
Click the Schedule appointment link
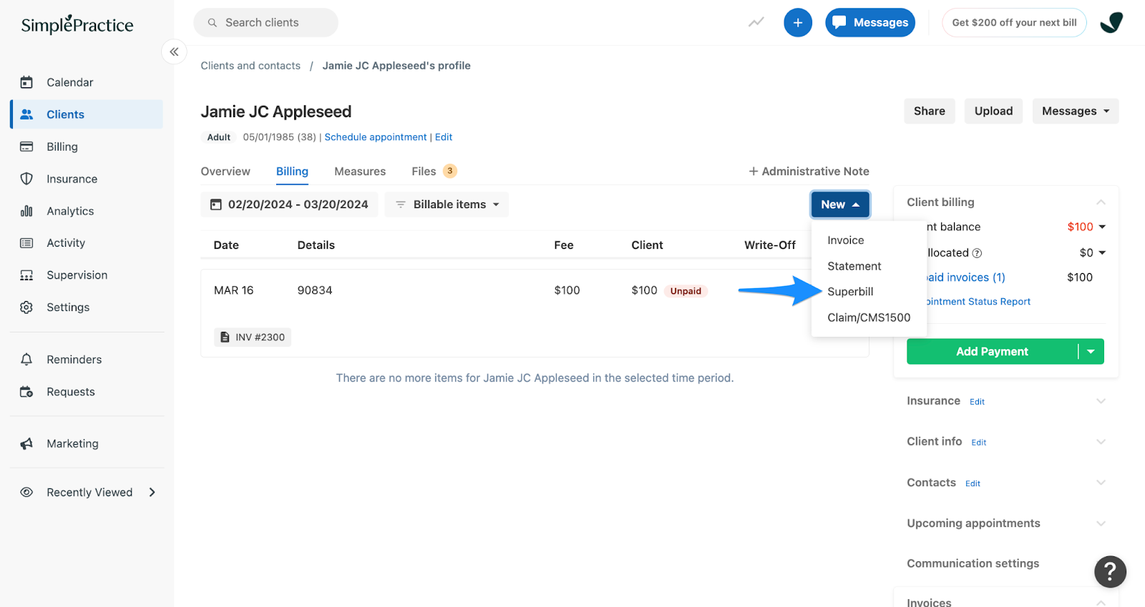tap(375, 137)
